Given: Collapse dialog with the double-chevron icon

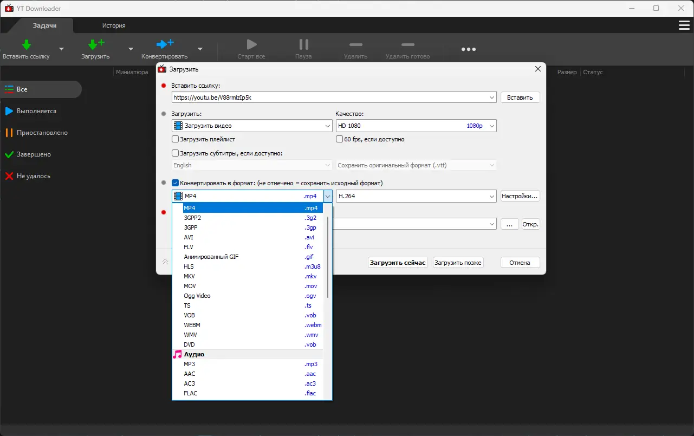Looking at the screenshot, I should click(x=165, y=262).
